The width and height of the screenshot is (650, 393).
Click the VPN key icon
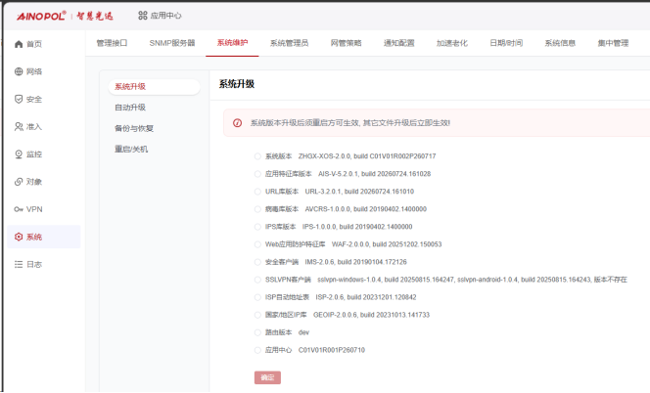click(19, 209)
